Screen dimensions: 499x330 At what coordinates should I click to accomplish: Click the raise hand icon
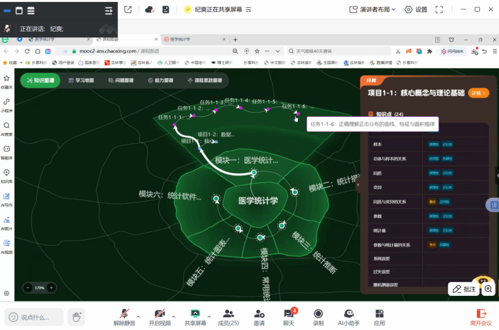click(x=77, y=317)
